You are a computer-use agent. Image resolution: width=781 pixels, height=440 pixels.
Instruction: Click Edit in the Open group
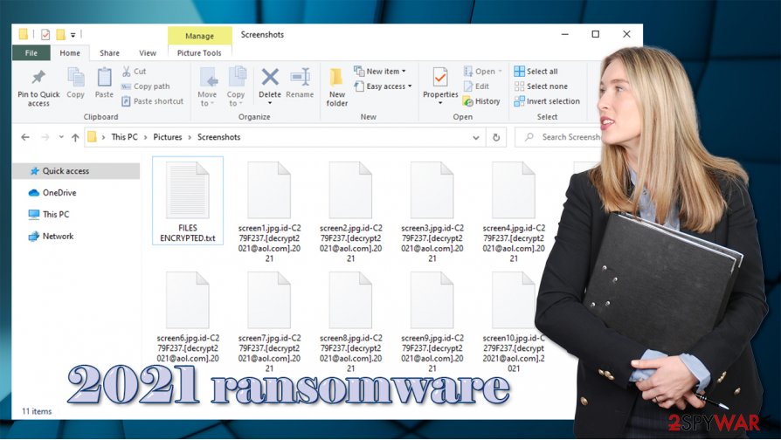(476, 86)
